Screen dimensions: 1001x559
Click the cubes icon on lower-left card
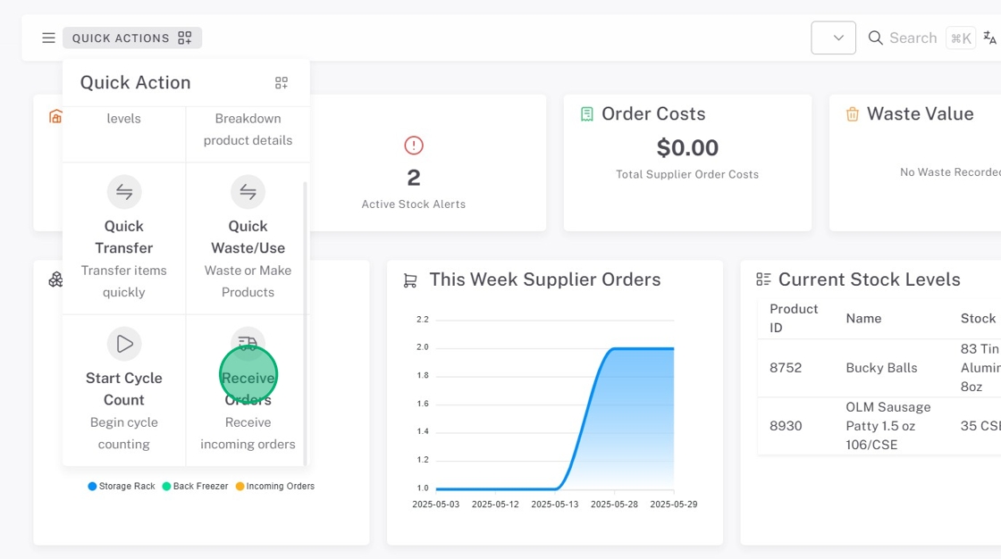[x=56, y=279]
